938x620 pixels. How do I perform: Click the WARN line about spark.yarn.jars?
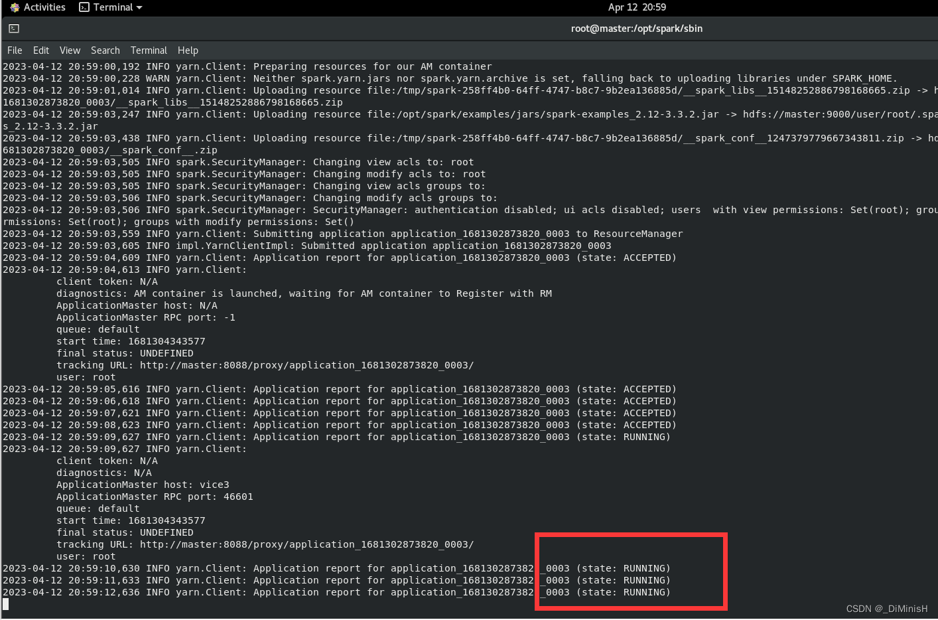[x=450, y=78]
